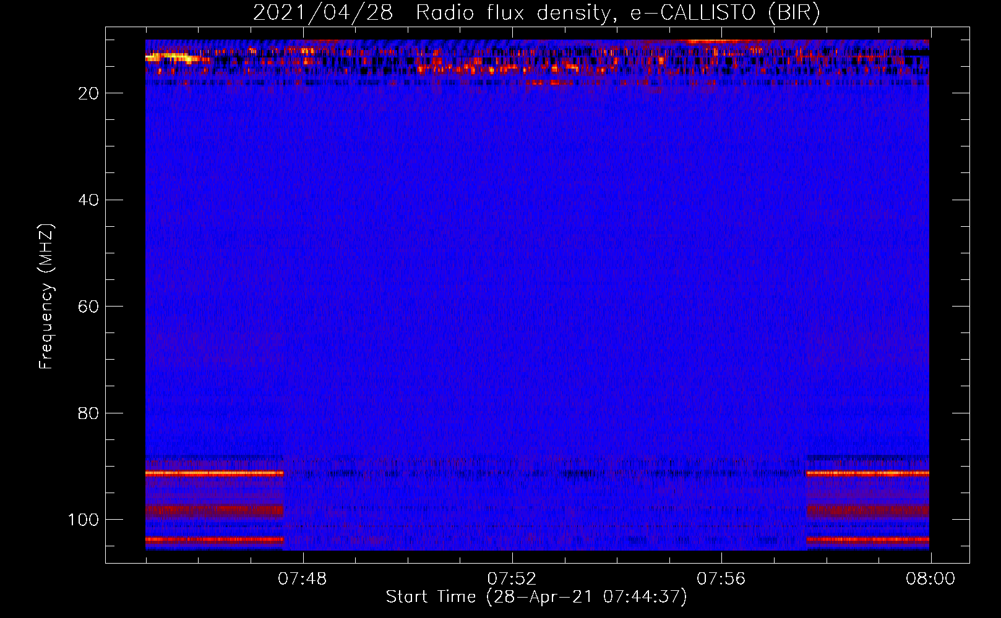This screenshot has width=1001, height=618.
Task: Select the "Frequency (MHZ)" axis label
Action: [x=46, y=296]
